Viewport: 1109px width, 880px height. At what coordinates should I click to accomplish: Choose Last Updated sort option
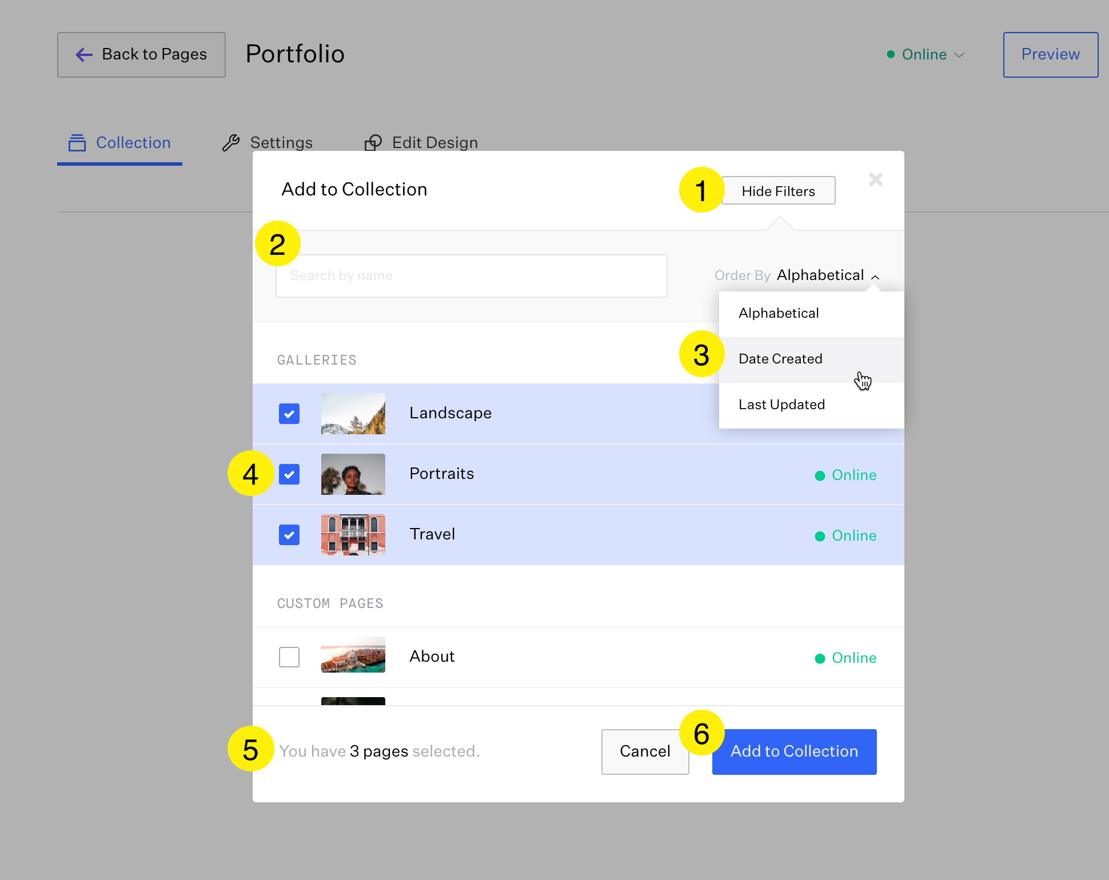click(x=781, y=405)
